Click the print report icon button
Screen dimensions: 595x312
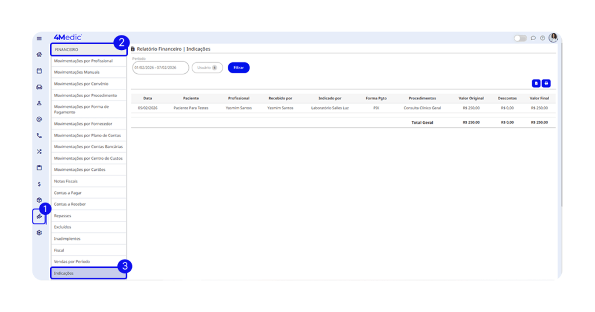546,84
